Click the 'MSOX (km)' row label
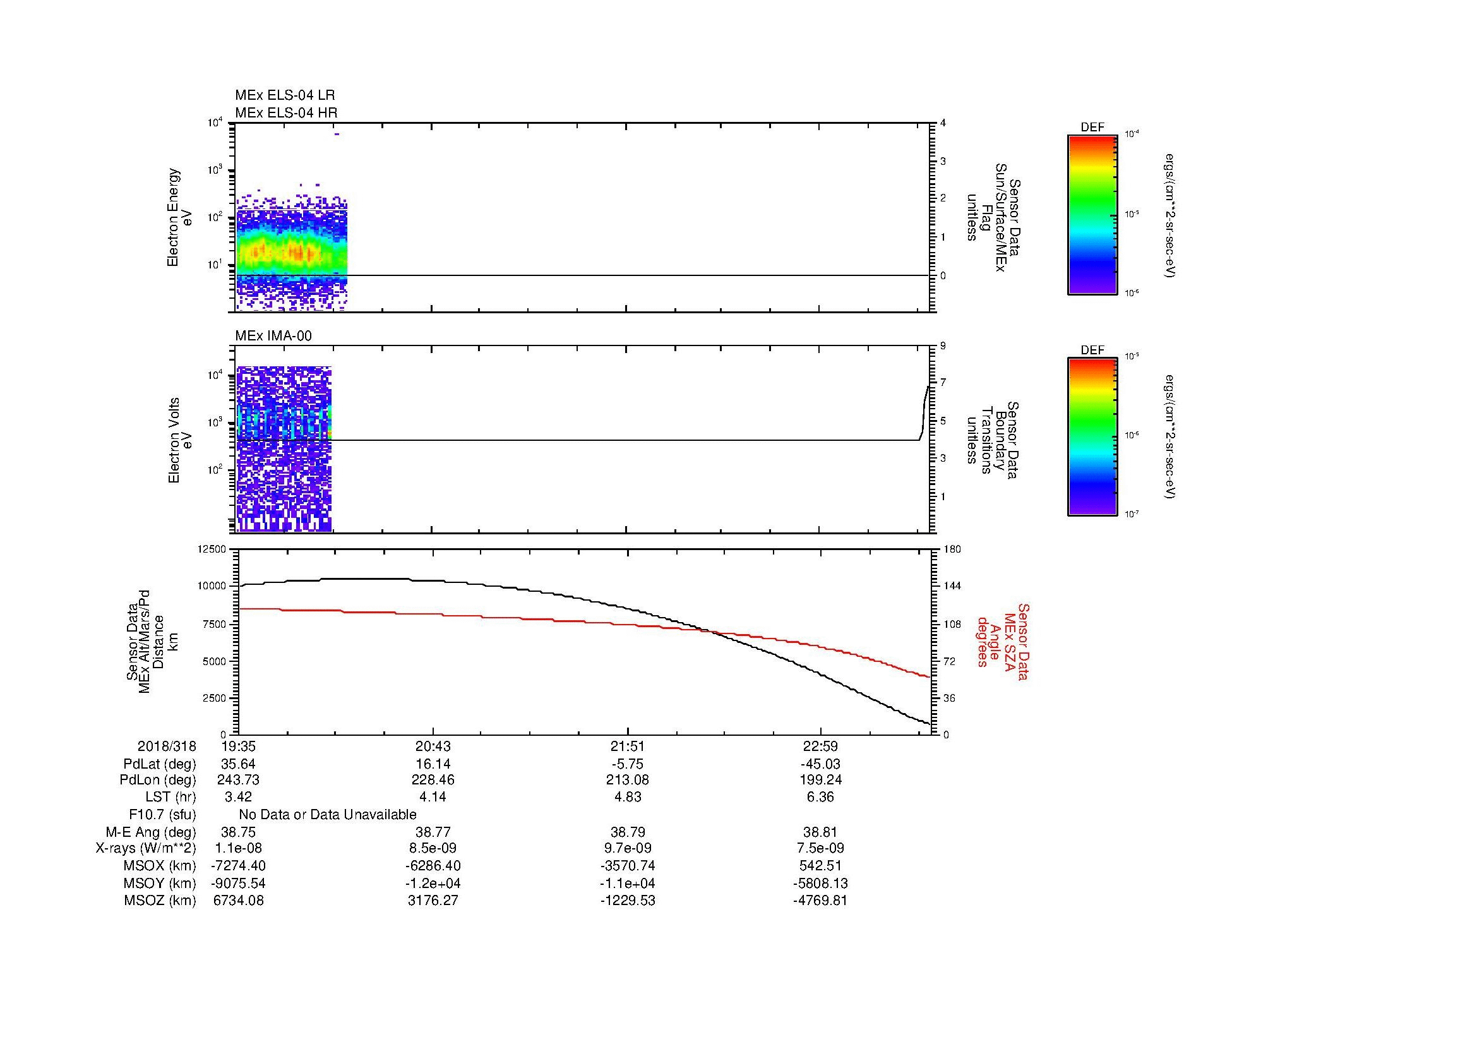The width and height of the screenshot is (1477, 1044). 160,866
